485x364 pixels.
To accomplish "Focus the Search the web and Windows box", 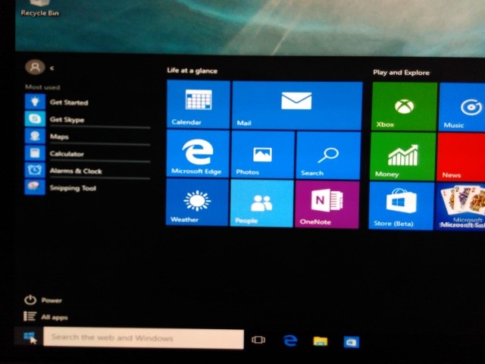I will tap(143, 338).
